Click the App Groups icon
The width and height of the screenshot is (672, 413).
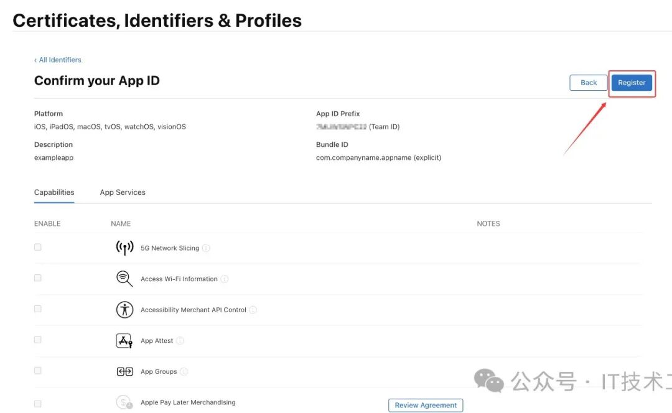[x=124, y=371]
